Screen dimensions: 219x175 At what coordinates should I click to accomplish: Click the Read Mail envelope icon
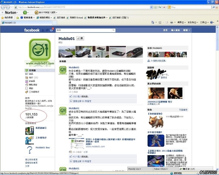point(167,22)
